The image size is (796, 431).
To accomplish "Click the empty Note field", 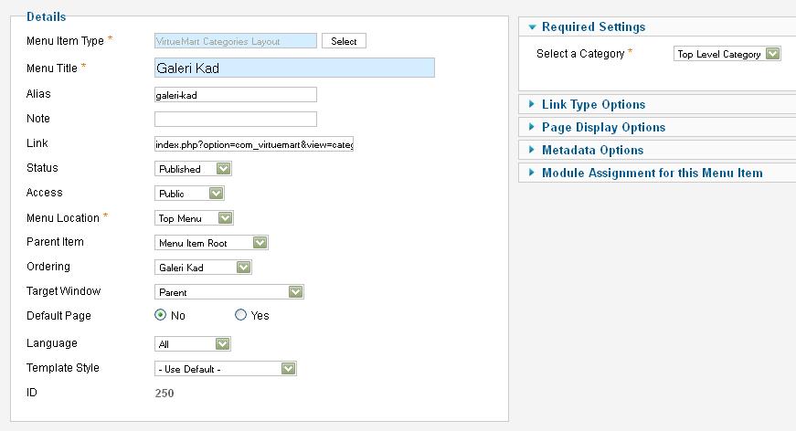I will coord(236,119).
